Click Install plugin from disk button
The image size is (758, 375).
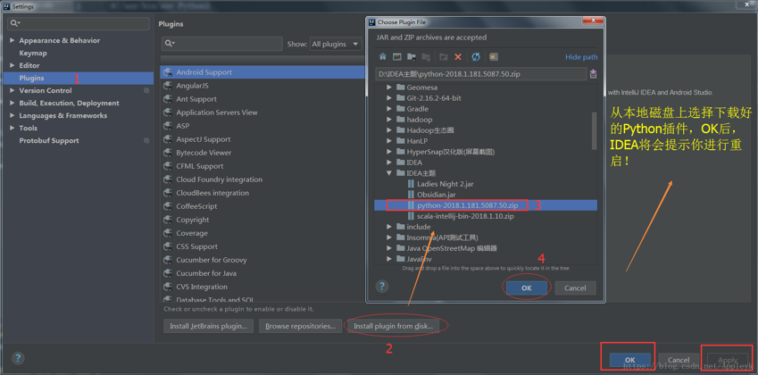coord(393,326)
